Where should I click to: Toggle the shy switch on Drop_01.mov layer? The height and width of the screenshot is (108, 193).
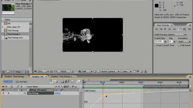[56, 90]
